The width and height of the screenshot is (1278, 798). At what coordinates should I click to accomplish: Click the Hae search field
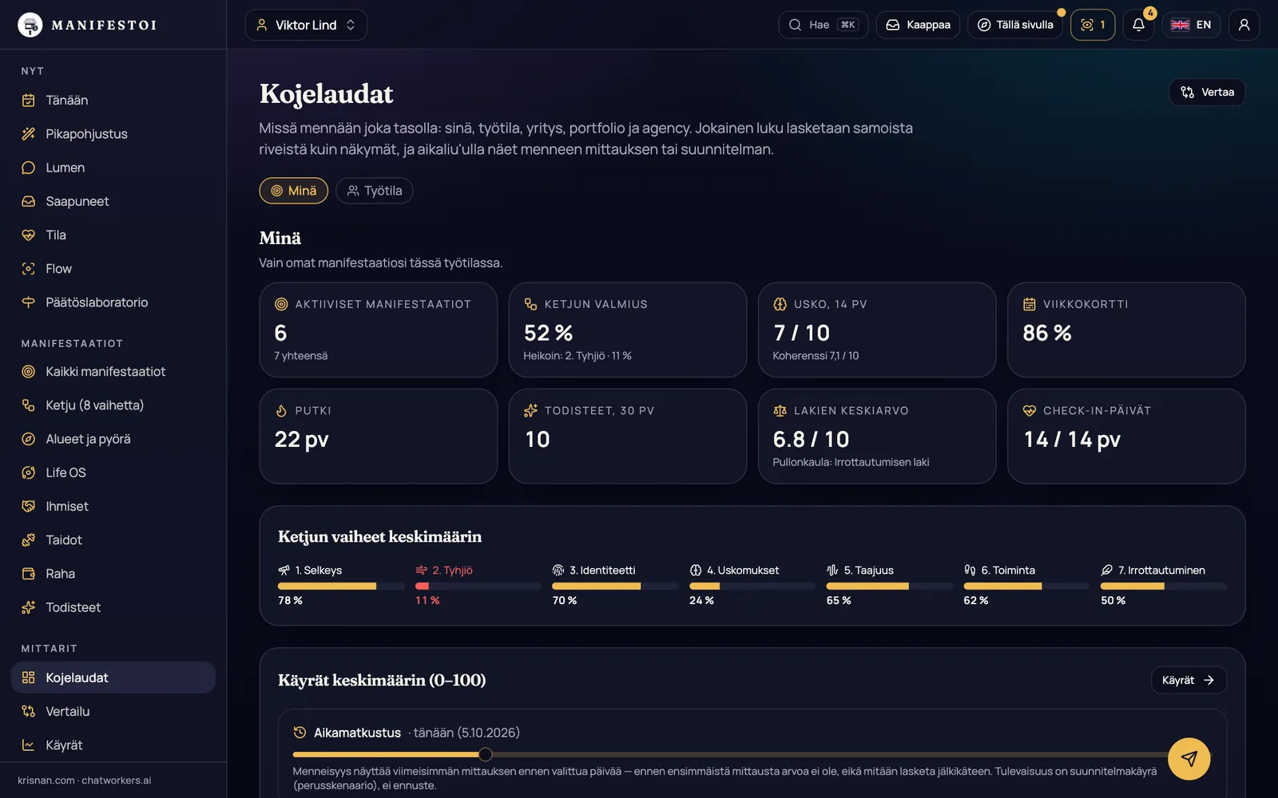point(823,25)
